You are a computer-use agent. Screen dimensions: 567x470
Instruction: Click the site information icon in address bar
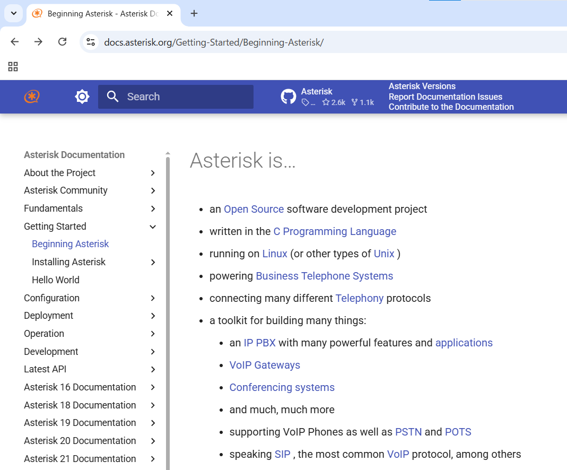[91, 42]
